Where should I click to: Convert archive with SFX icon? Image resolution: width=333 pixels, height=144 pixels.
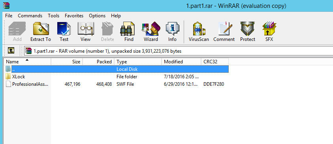pyautogui.click(x=269, y=32)
